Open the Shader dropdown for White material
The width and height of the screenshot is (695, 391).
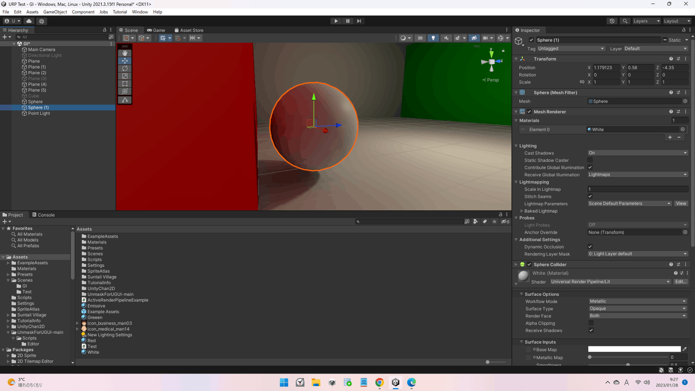611,282
